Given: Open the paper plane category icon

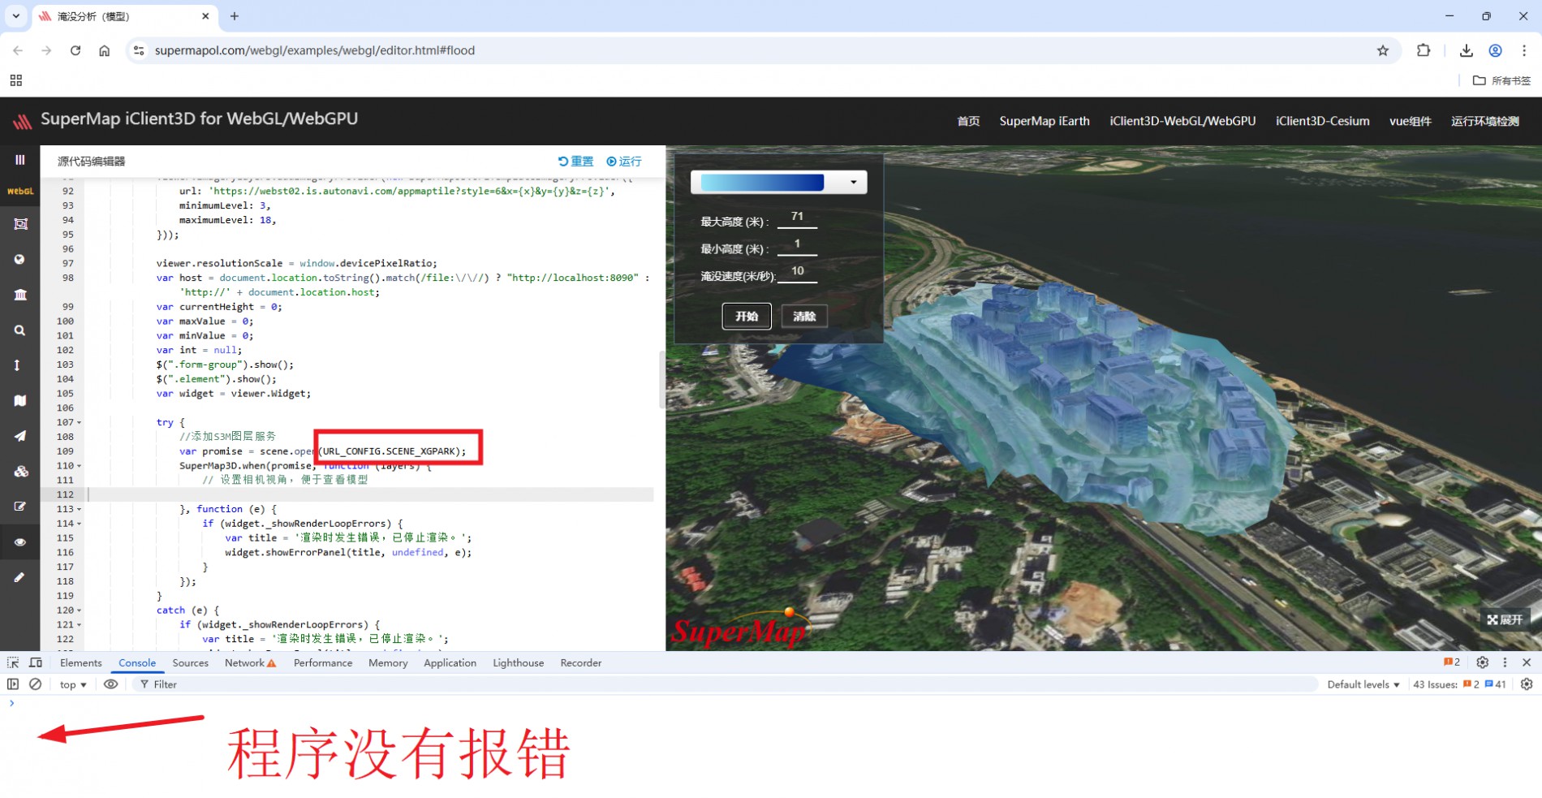Looking at the screenshot, I should [x=20, y=436].
